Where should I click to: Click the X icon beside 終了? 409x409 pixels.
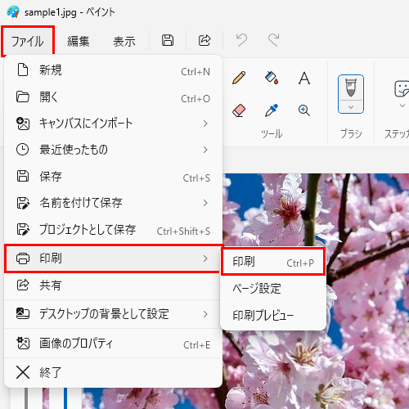pyautogui.click(x=23, y=372)
